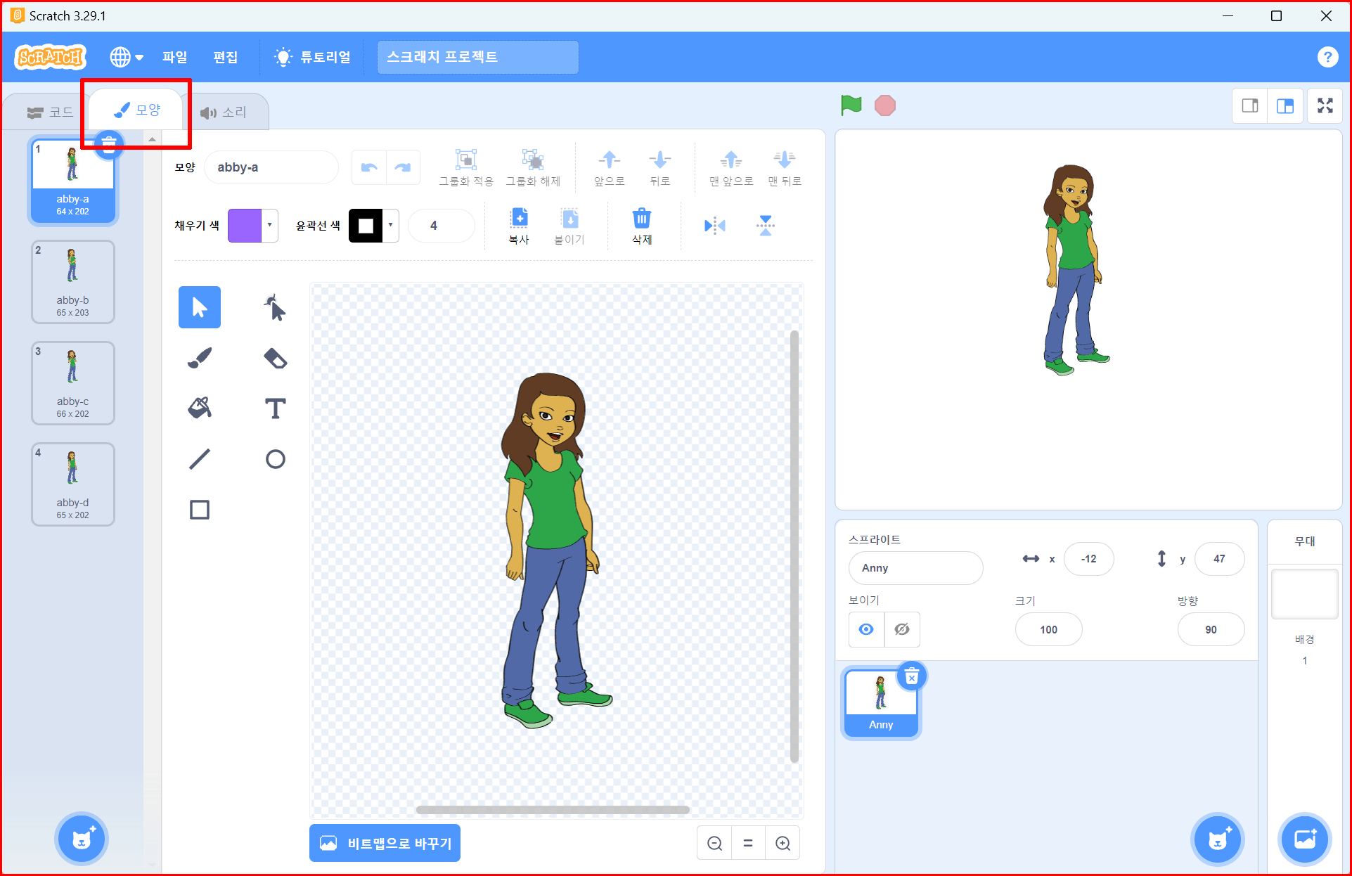
Task: Pick the Eraser tool
Action: coord(275,358)
